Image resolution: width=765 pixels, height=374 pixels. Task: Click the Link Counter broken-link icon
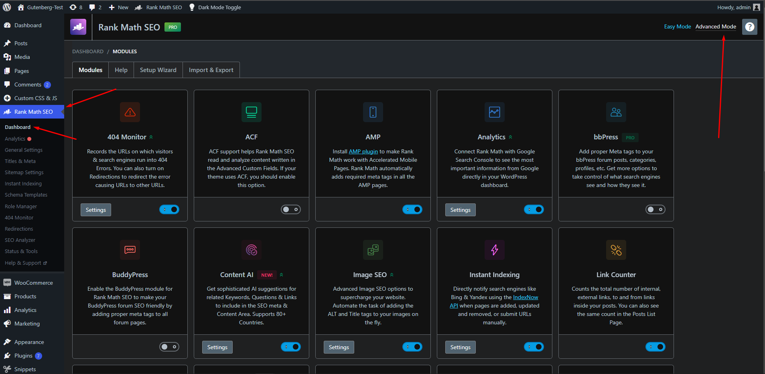pyautogui.click(x=616, y=250)
